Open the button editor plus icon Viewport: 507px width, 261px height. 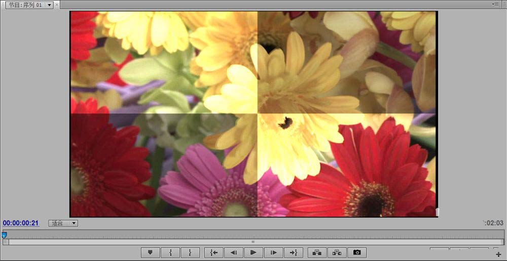[x=498, y=254]
